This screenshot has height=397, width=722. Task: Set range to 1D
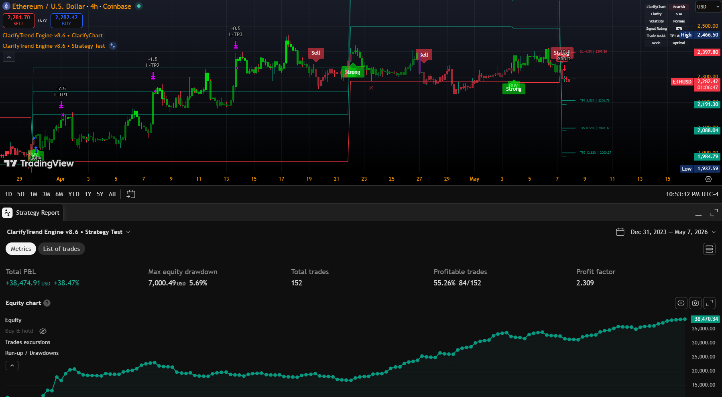(8, 194)
